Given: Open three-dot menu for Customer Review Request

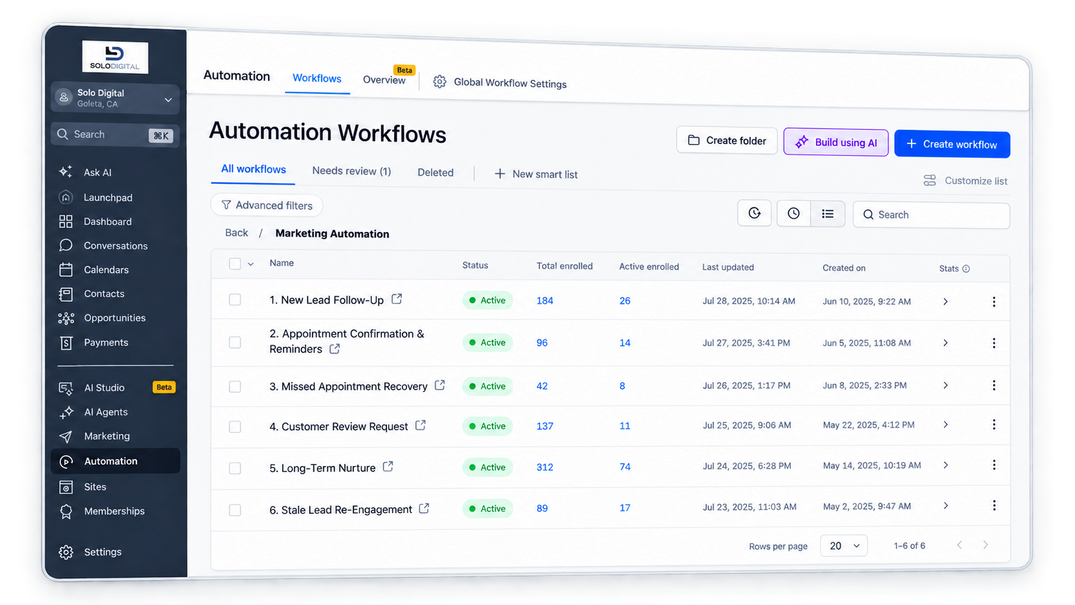Looking at the screenshot, I should 994,424.
